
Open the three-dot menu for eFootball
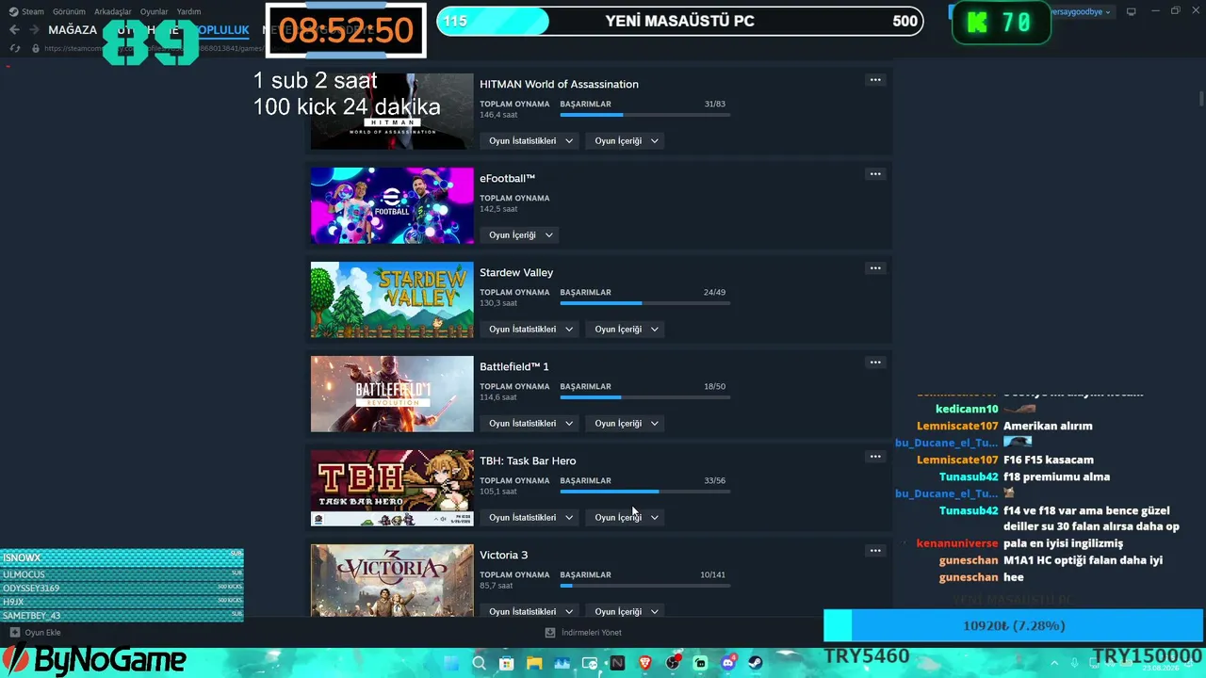click(875, 174)
